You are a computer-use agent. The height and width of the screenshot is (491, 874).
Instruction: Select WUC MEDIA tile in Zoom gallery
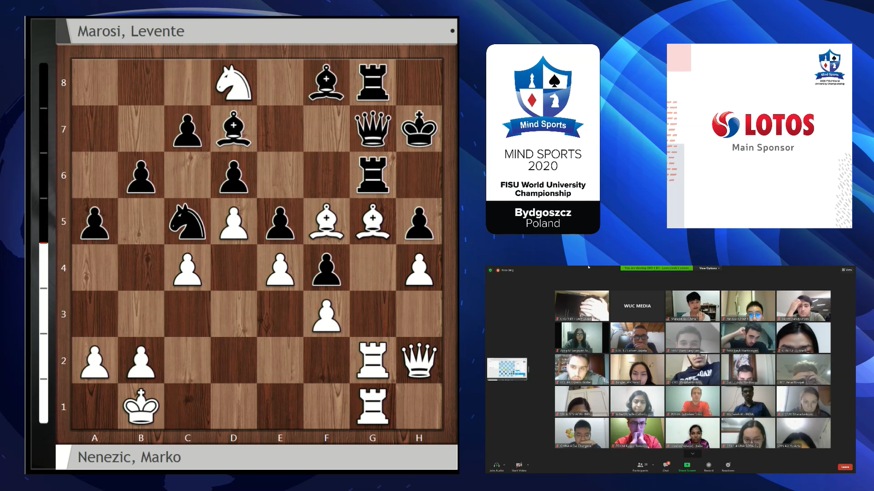[637, 306]
